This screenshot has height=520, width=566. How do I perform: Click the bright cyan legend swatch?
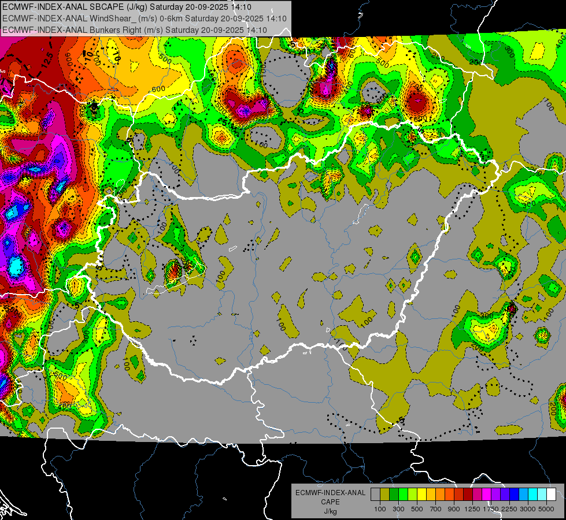(x=533, y=495)
